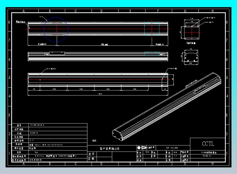Click the CCTL company name in title block

point(208,144)
